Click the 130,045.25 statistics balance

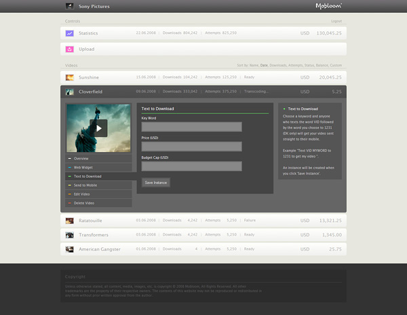[329, 33]
